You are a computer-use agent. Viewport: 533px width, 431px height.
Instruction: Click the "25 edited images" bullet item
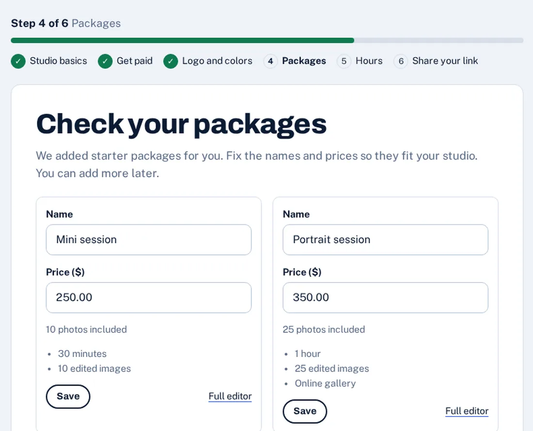pyautogui.click(x=332, y=369)
